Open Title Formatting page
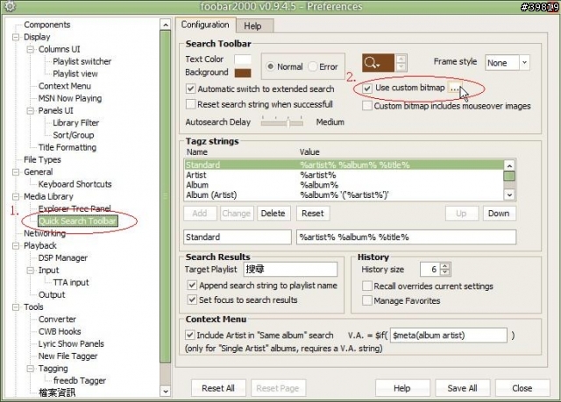 tap(67, 147)
